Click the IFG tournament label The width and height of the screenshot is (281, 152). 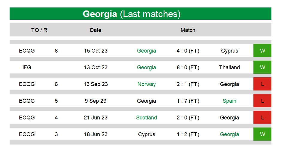pos(27,67)
